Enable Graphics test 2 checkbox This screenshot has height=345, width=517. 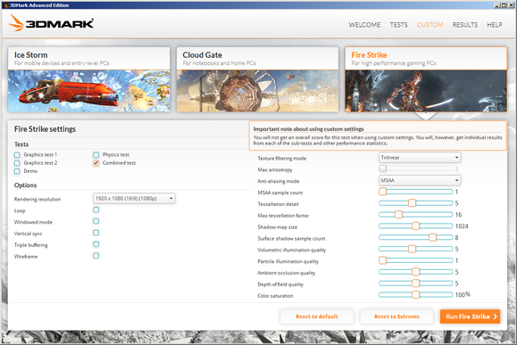click(x=17, y=163)
